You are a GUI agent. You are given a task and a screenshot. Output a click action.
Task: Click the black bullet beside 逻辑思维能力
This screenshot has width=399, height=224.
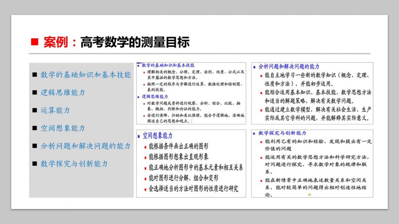tap(35, 92)
